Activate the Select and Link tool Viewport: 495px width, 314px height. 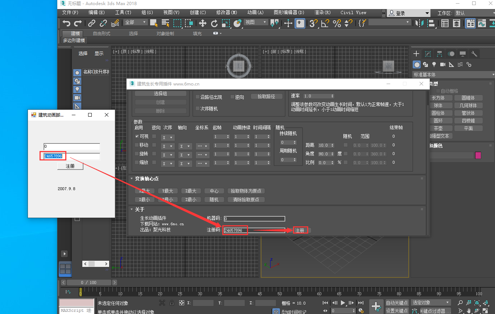[92, 23]
